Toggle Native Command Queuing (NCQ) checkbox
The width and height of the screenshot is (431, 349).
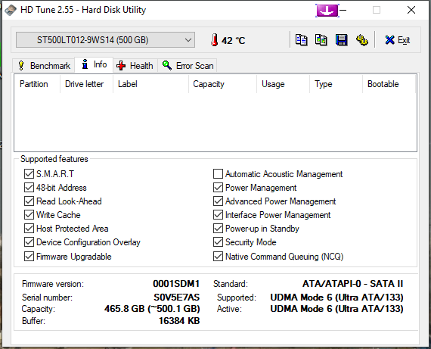coord(218,257)
